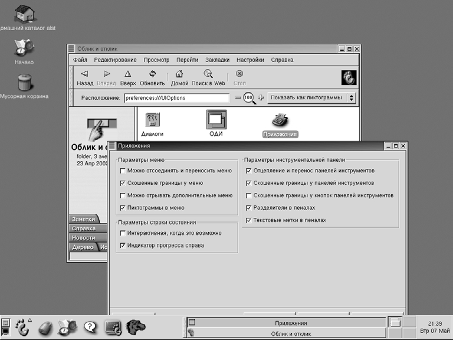Click Облик и отклик taskbar window button

click(x=288, y=334)
